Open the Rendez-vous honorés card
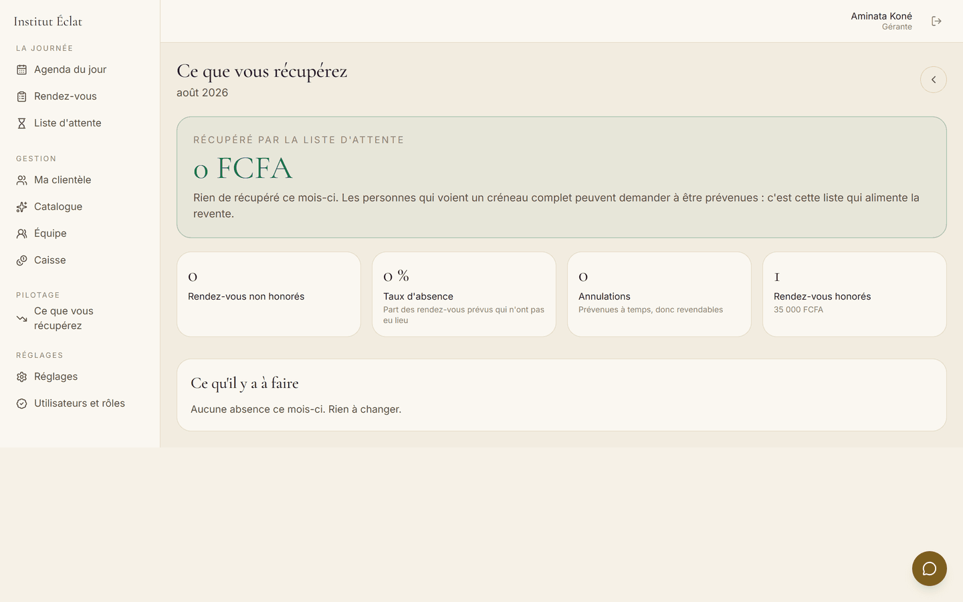 click(855, 294)
